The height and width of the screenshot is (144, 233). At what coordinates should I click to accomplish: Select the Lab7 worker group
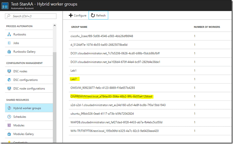(x=73, y=79)
